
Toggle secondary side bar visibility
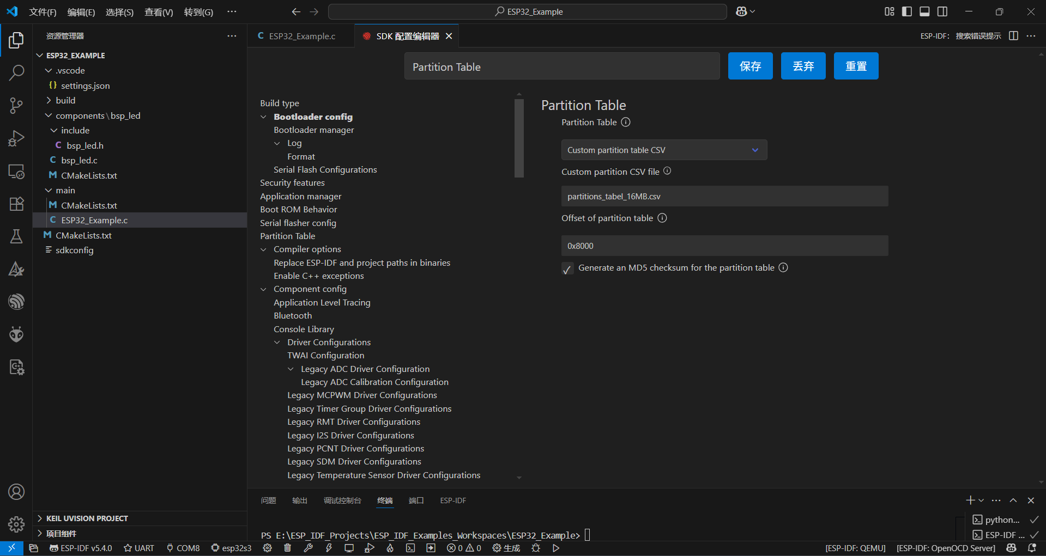click(x=942, y=11)
